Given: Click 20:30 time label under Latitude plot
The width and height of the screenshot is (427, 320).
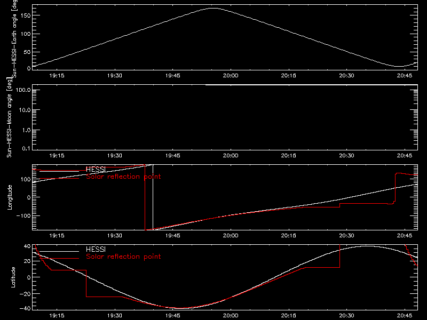Looking at the screenshot, I should [346, 315].
